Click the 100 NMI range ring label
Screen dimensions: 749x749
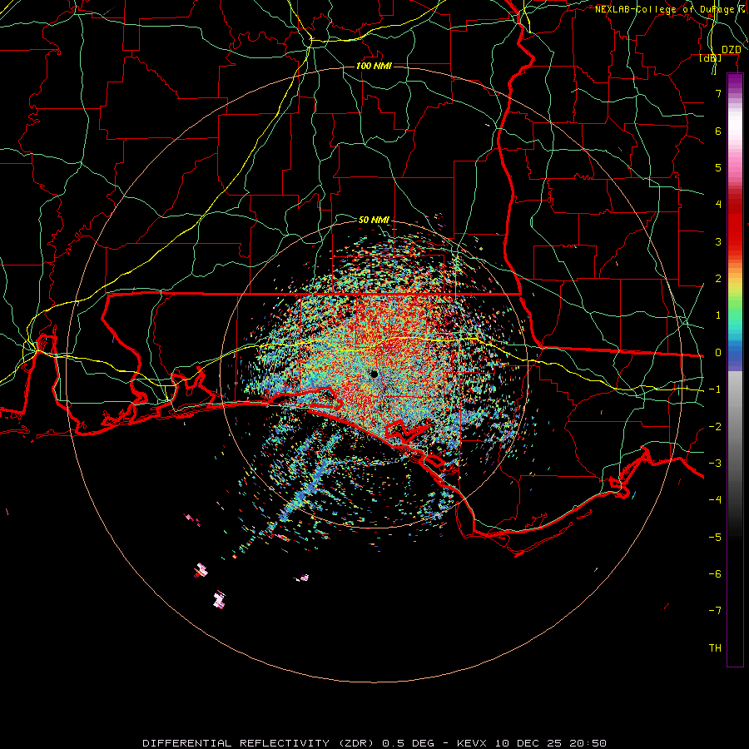tap(374, 66)
